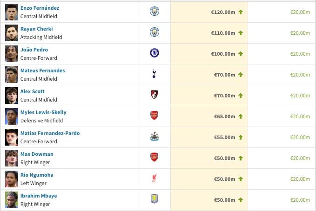Click Ibrahim Mbaye portrait photo

pyautogui.click(x=12, y=200)
